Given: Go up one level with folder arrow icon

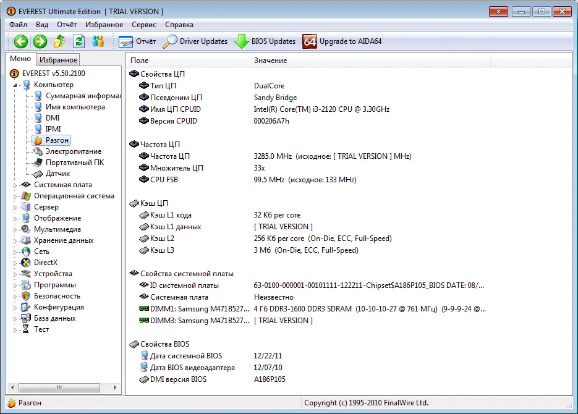Looking at the screenshot, I should click(x=59, y=41).
